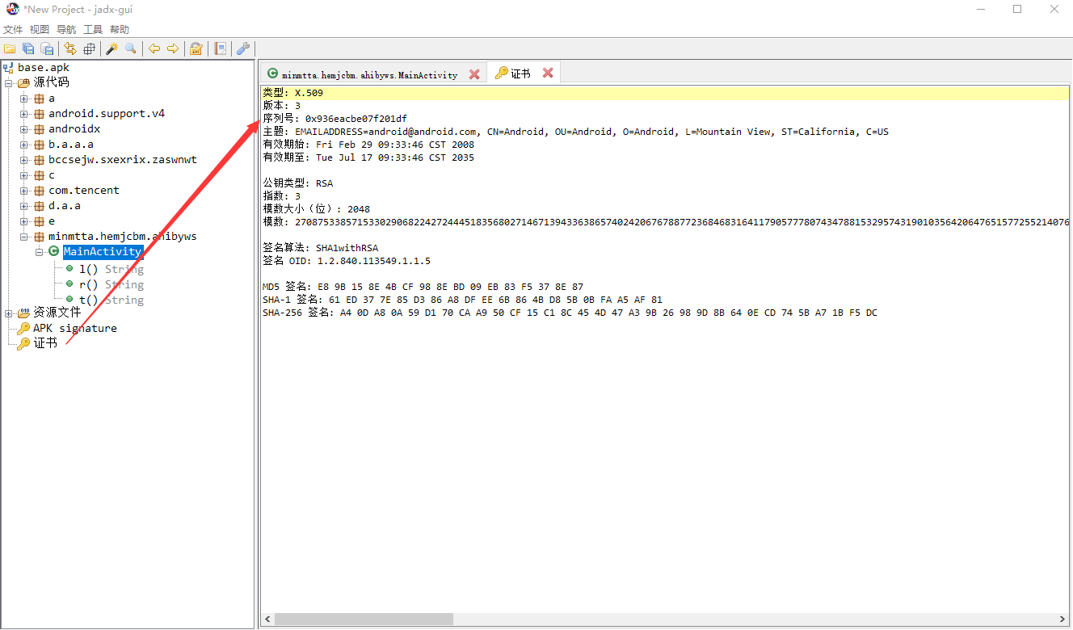The width and height of the screenshot is (1073, 630).
Task: Click jadx-gui title bar app icon
Action: [11, 9]
